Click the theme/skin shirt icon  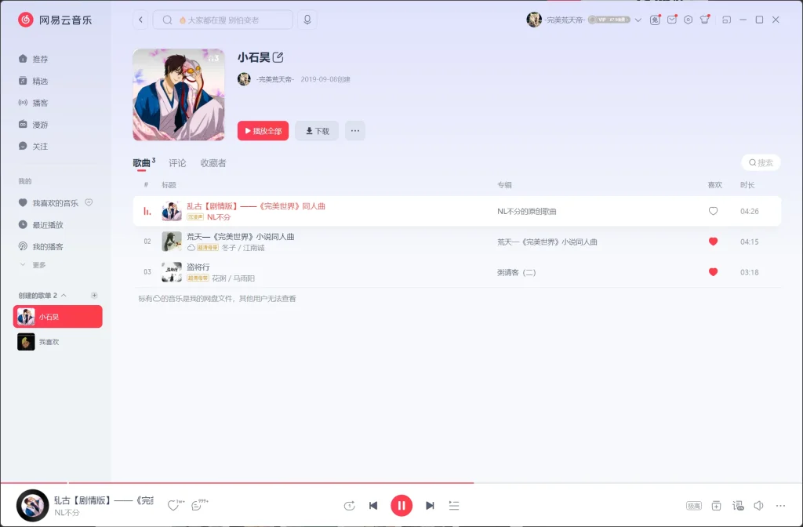704,20
